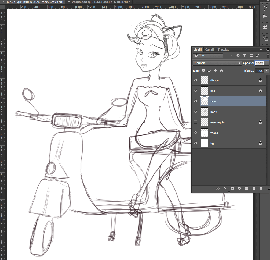Unlock the hair layer padlock
The width and height of the screenshot is (270, 260).
click(x=260, y=91)
